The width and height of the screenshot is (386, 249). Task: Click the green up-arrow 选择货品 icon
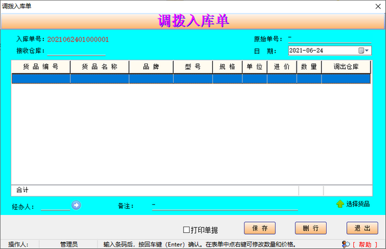point(340,204)
